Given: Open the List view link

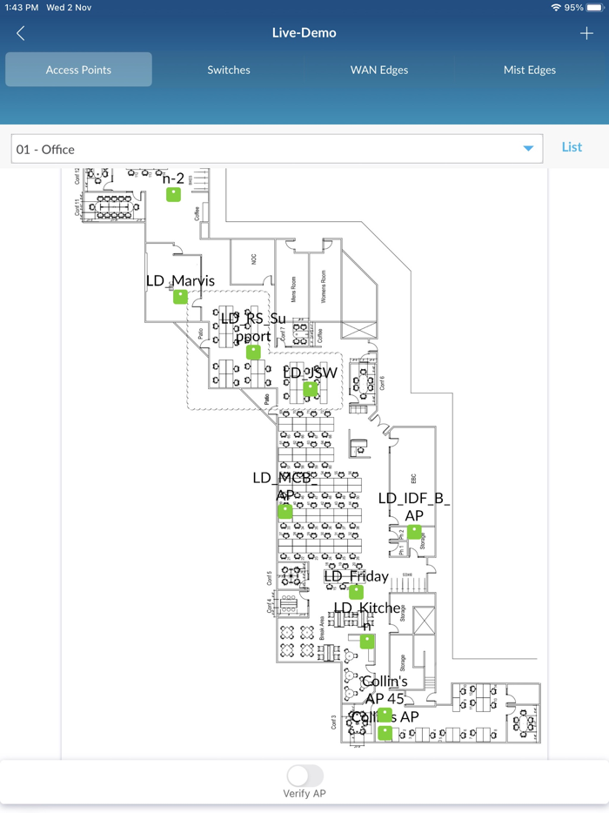Looking at the screenshot, I should point(572,147).
